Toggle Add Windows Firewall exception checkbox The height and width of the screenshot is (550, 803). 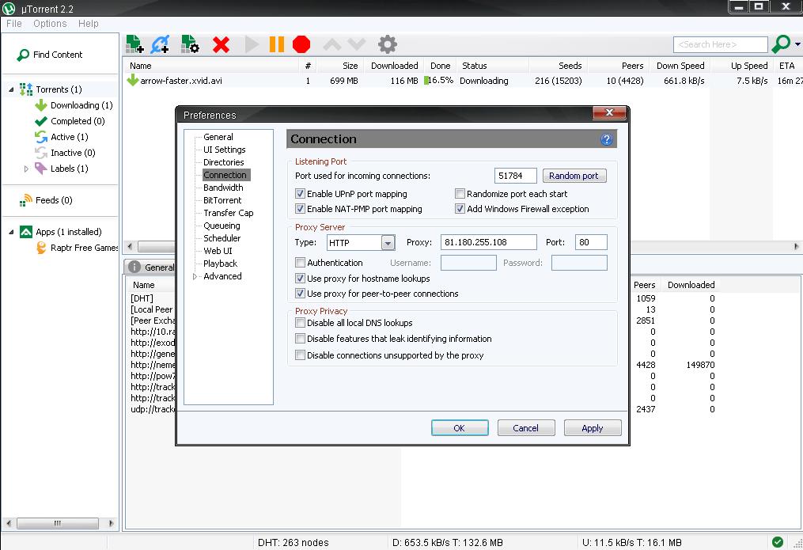[x=460, y=209]
